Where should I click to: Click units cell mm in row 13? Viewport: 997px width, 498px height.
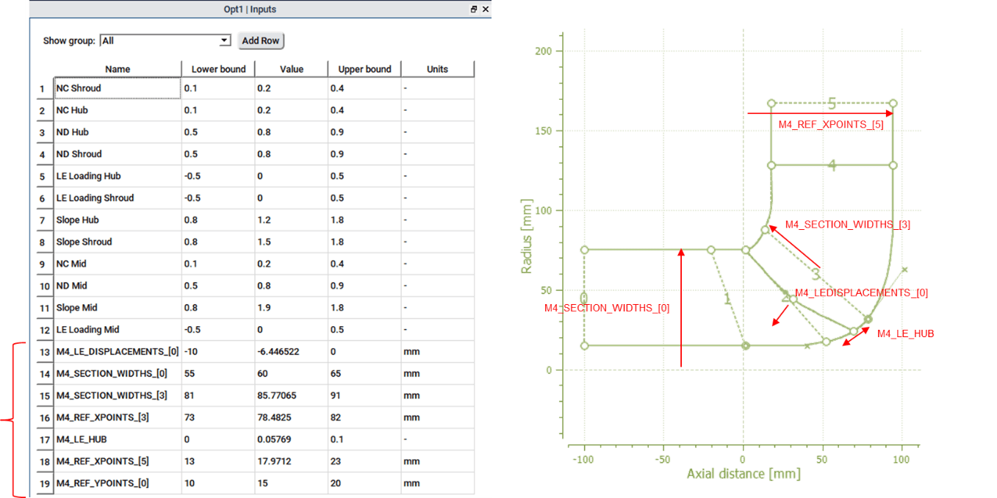438,352
